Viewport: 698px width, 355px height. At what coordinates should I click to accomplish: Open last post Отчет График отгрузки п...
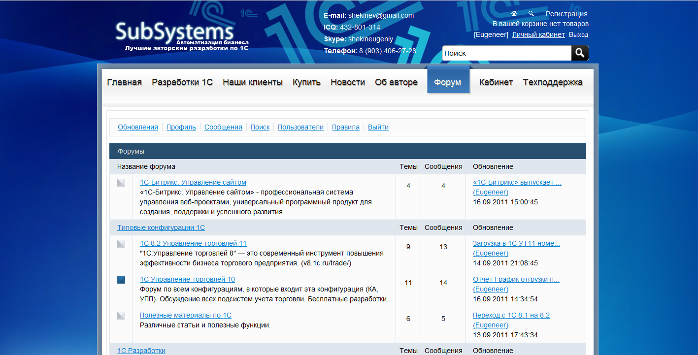pos(516,279)
